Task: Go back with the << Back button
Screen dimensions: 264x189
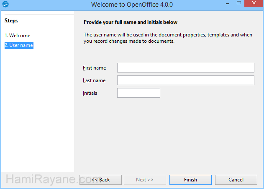Action: click(100, 180)
